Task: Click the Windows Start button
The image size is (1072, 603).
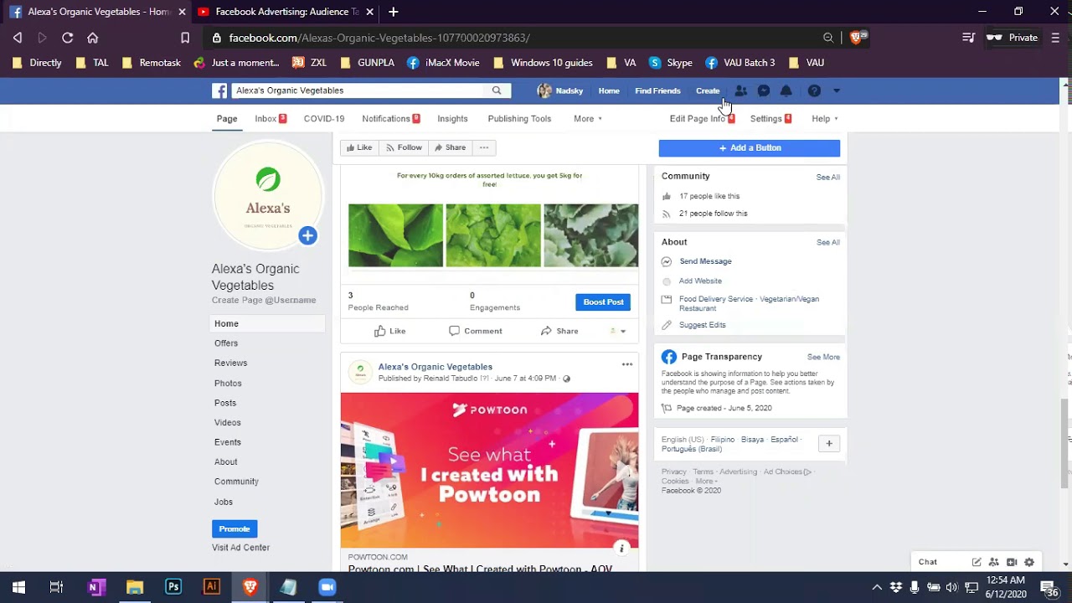Action: coord(18,587)
